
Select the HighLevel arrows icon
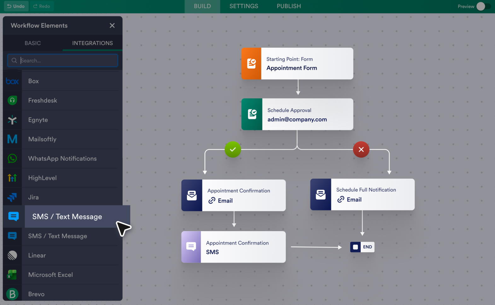click(12, 178)
